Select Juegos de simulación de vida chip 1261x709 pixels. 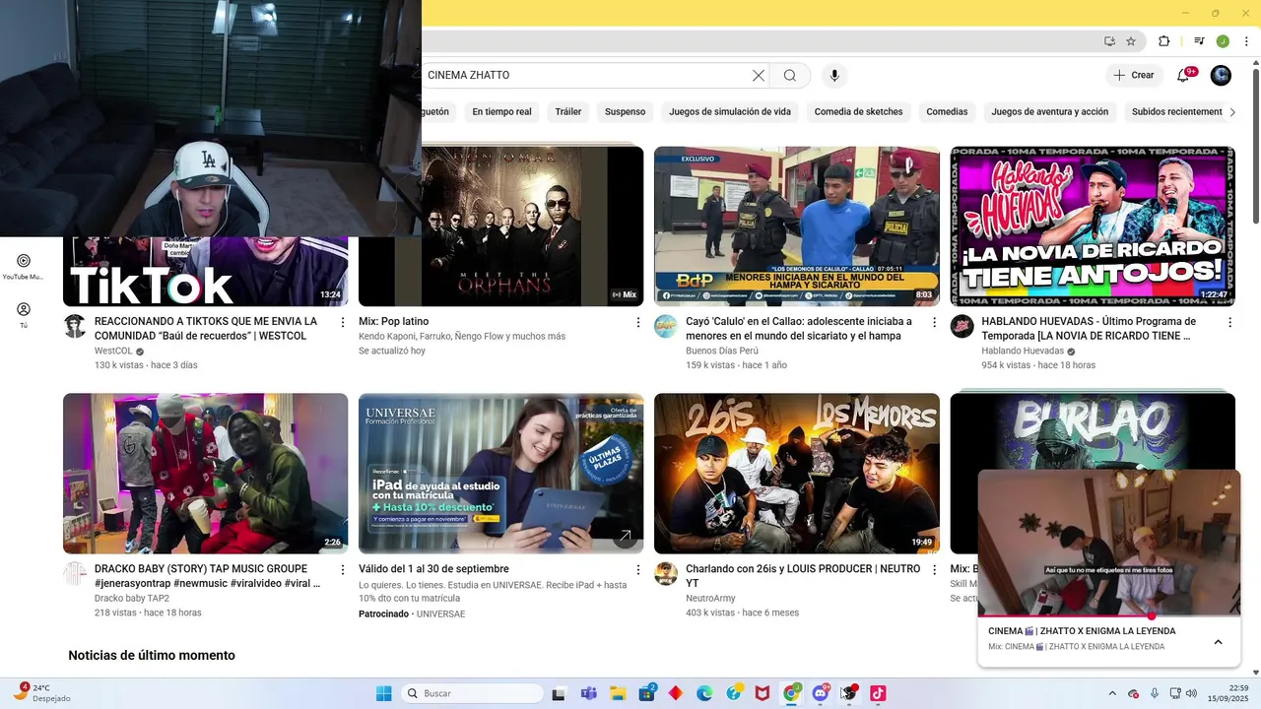(730, 112)
